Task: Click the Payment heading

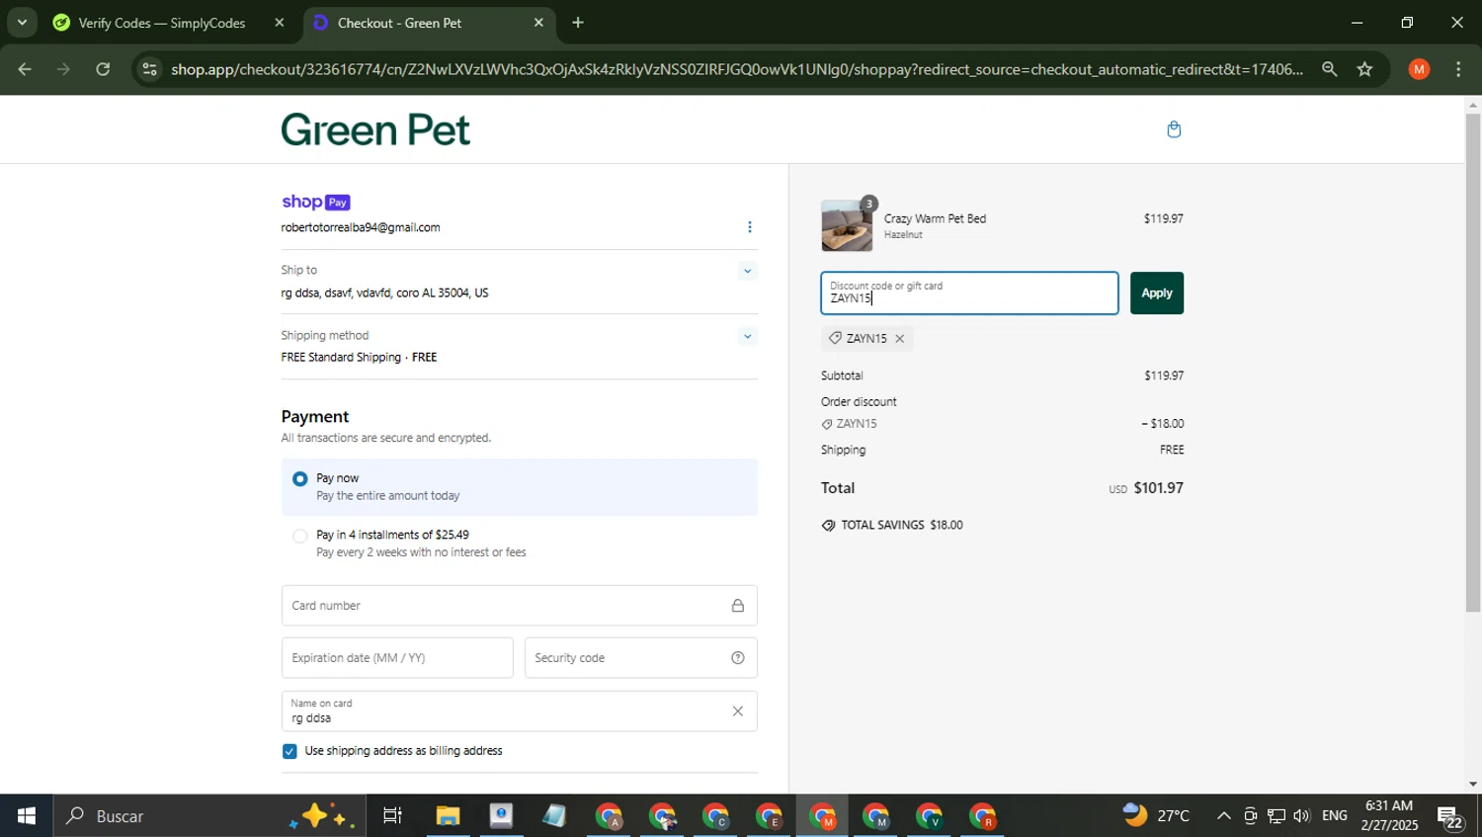Action: [x=315, y=417]
